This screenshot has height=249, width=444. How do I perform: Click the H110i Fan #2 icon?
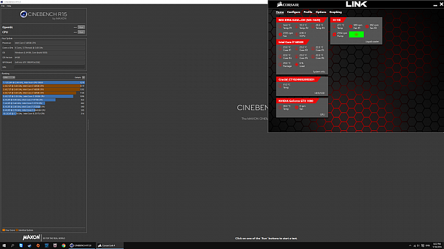[x=367, y=26]
